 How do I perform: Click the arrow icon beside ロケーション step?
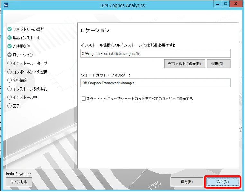(x=10, y=55)
